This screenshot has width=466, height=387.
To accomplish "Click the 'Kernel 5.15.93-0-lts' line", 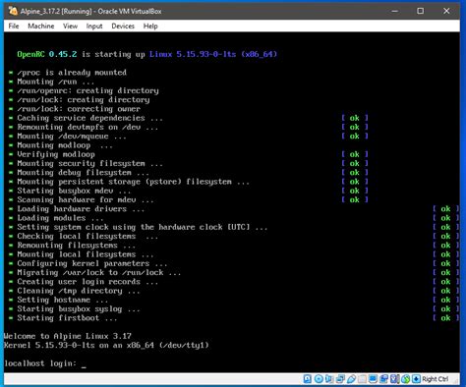I will pyautogui.click(x=106, y=345).
